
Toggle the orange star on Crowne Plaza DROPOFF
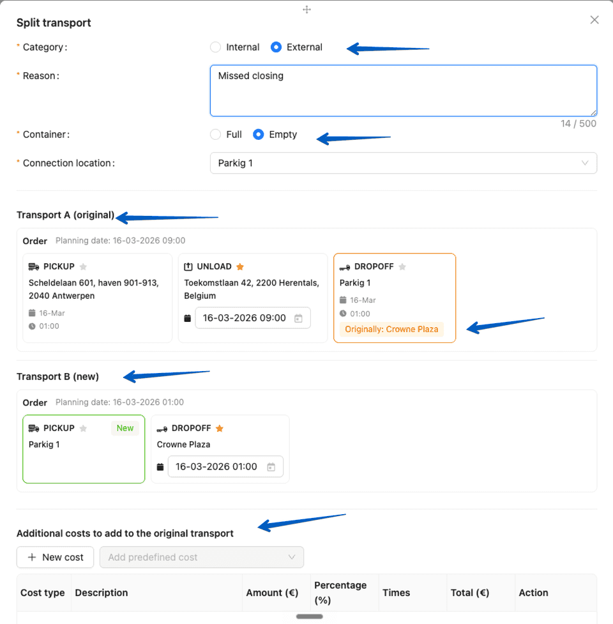click(x=220, y=428)
